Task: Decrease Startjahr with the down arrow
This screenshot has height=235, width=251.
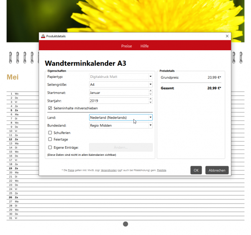Action: pos(151,102)
